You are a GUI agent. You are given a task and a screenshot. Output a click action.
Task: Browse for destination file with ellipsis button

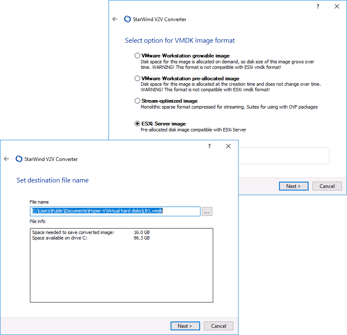coord(207,212)
